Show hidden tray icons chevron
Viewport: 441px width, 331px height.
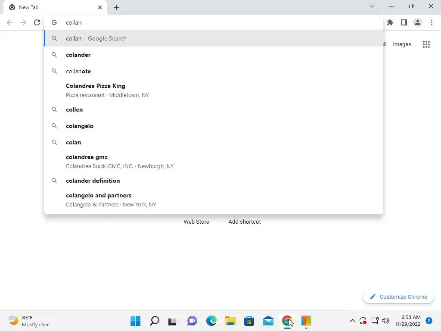[352, 321]
